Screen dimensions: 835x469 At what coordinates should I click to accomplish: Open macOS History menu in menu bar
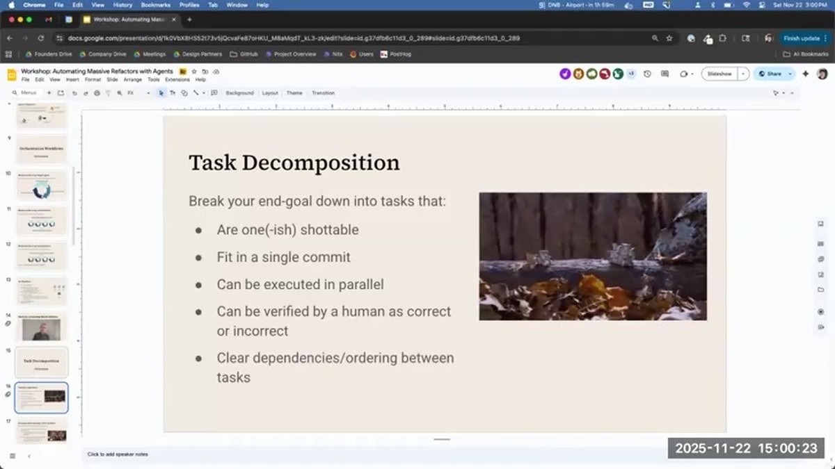pyautogui.click(x=122, y=5)
